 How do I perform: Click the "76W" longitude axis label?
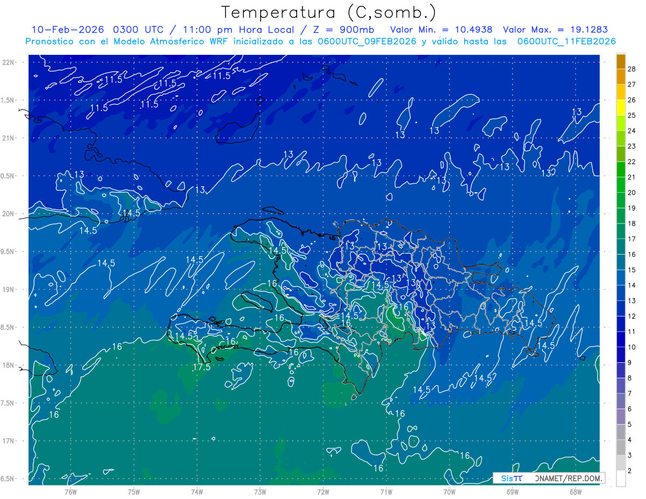pos(71,491)
